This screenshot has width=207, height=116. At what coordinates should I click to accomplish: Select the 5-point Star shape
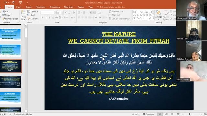(x=150, y=18)
